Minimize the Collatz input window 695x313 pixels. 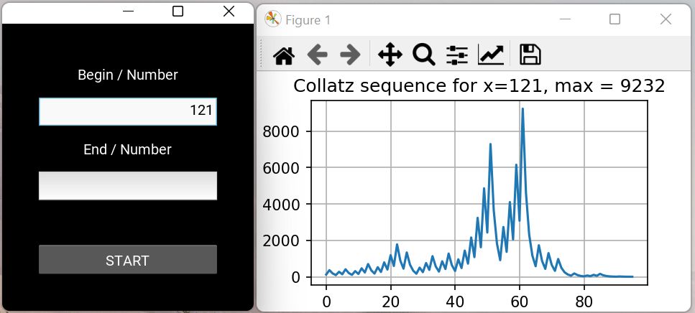coord(128,11)
